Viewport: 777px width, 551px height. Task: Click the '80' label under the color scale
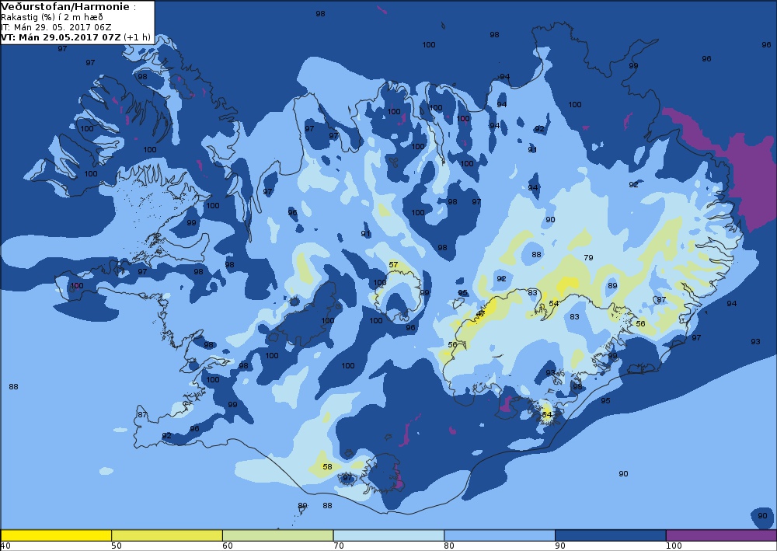[449, 546]
